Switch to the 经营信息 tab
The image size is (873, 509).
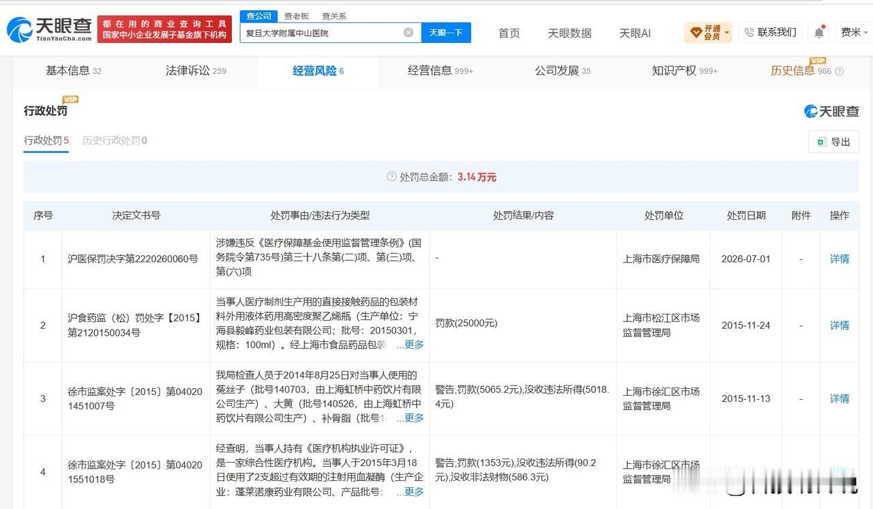point(441,70)
